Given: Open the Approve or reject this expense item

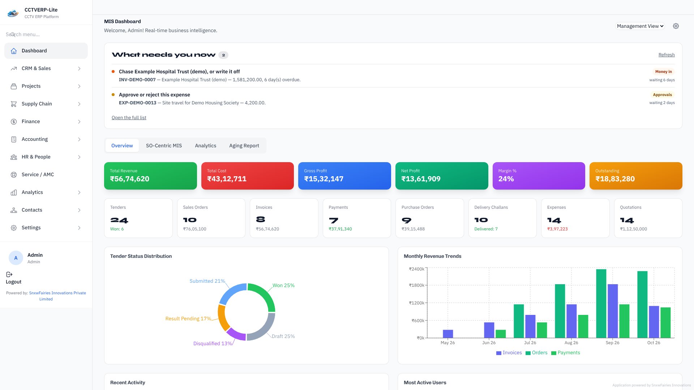Looking at the screenshot, I should [393, 99].
